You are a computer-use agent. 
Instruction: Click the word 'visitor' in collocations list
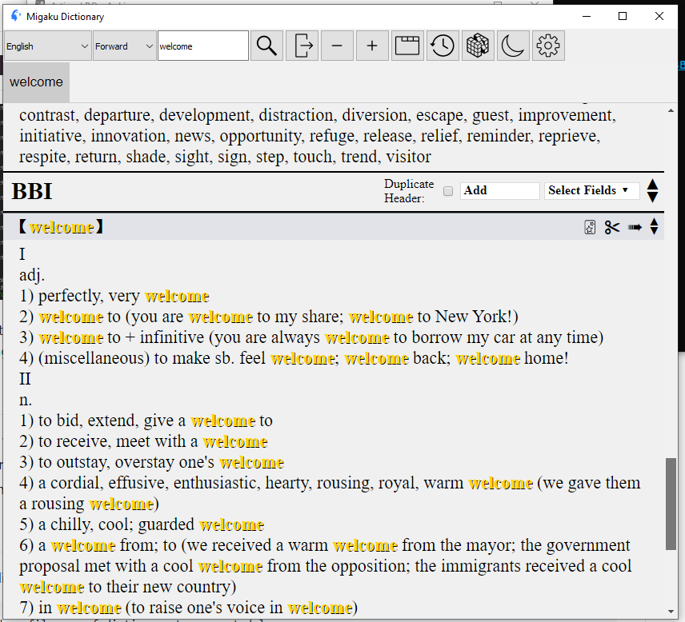[x=408, y=157]
